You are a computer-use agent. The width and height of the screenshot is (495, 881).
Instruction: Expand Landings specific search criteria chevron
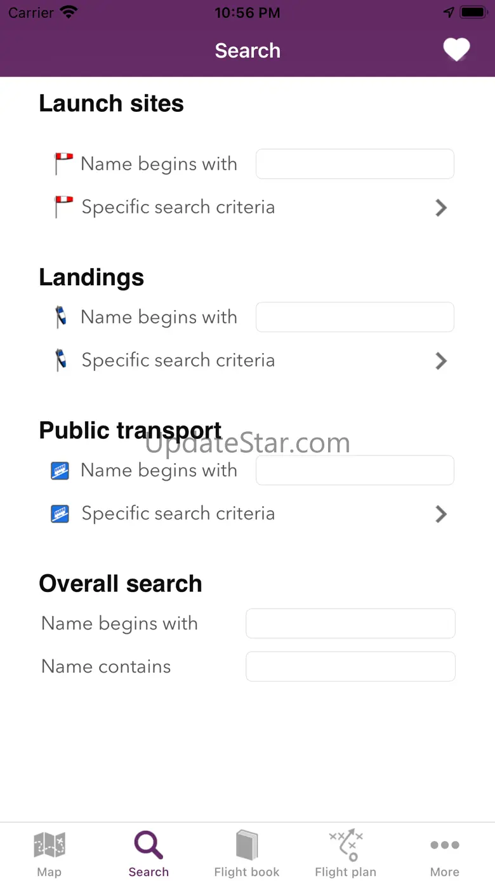click(441, 361)
